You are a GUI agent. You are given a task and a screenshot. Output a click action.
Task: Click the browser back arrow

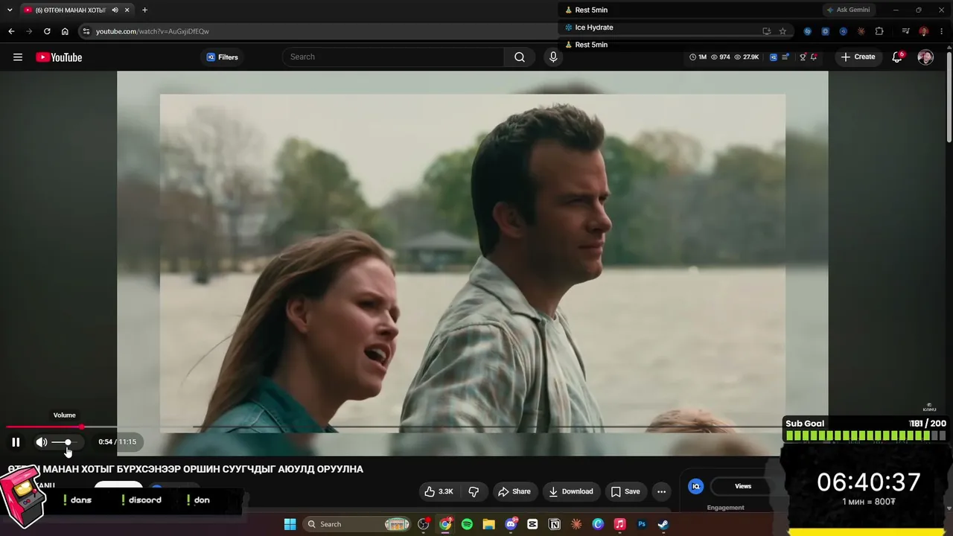pyautogui.click(x=11, y=31)
